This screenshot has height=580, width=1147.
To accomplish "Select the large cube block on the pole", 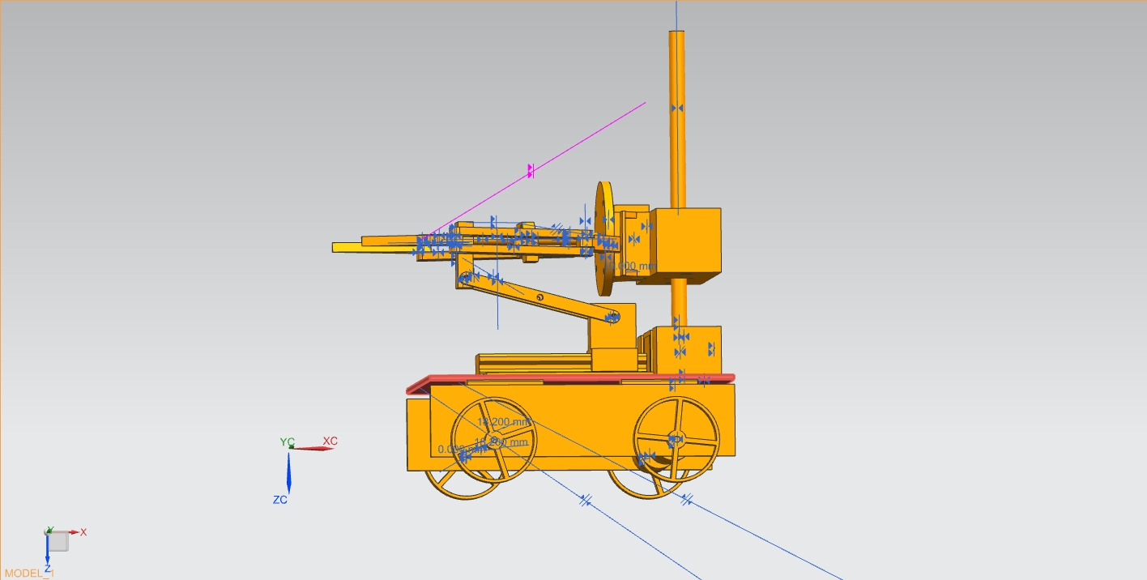I will [688, 243].
